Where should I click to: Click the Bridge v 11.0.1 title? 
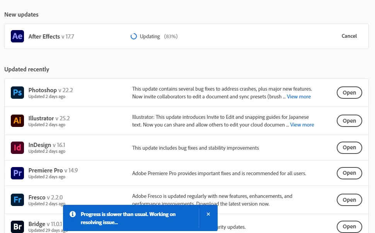click(45, 224)
